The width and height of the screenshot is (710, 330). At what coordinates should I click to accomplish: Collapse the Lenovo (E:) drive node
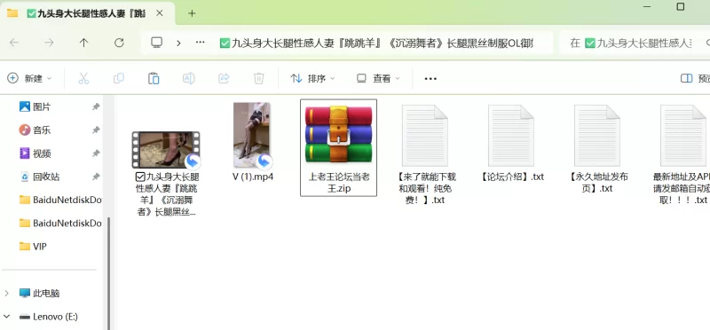(7, 317)
